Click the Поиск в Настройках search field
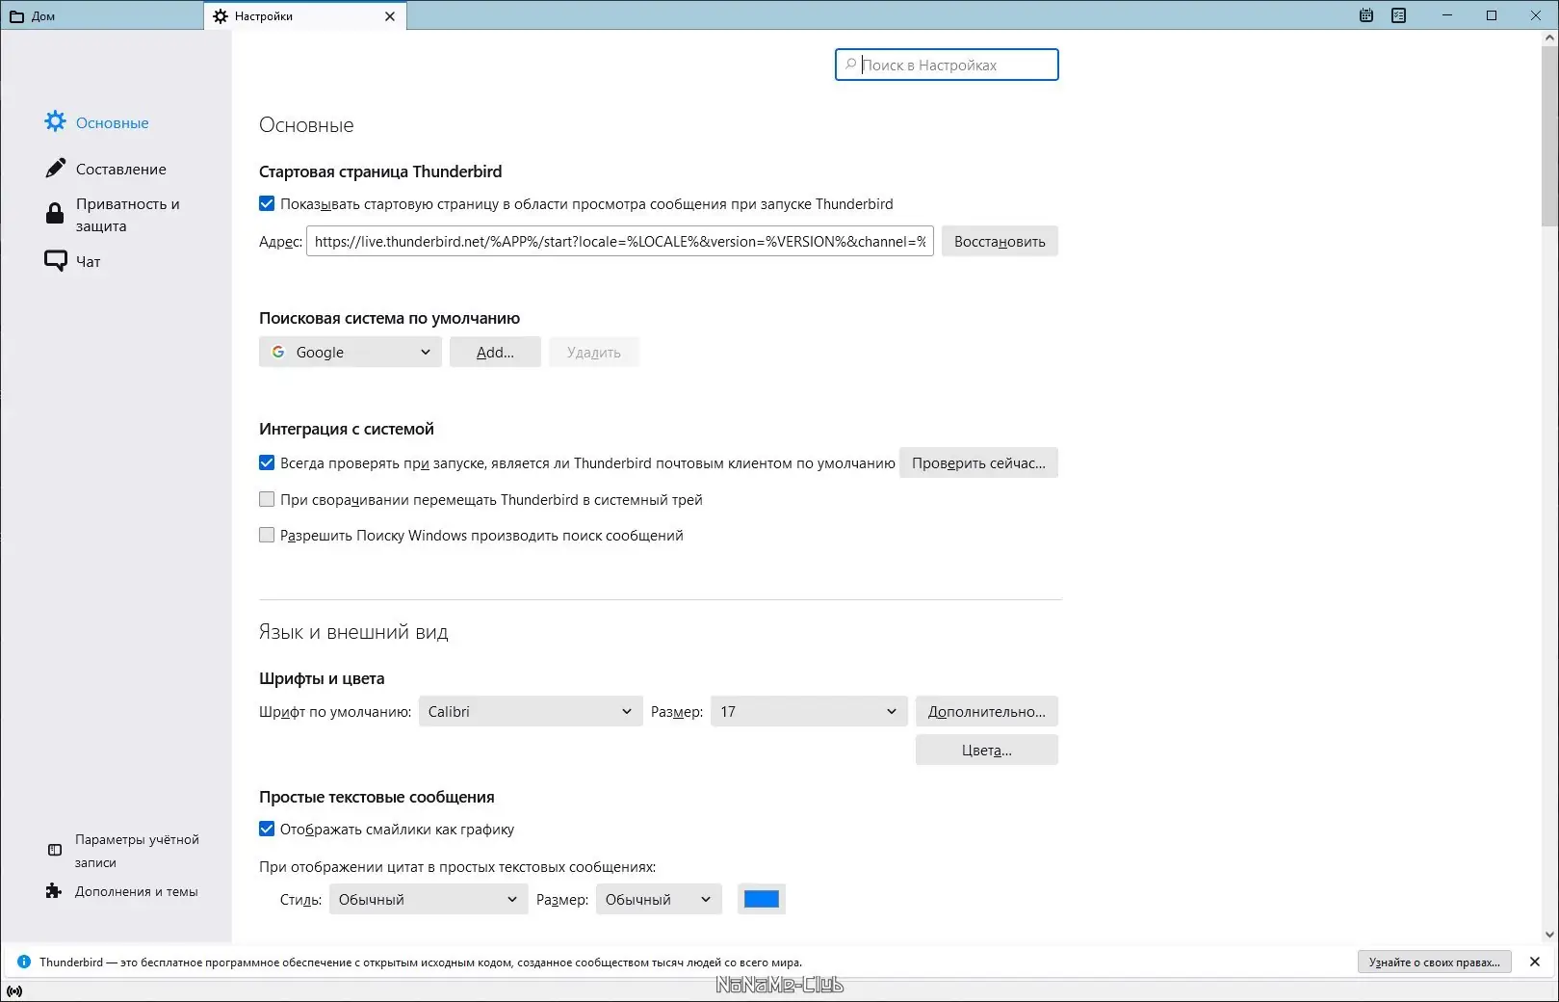 [947, 65]
